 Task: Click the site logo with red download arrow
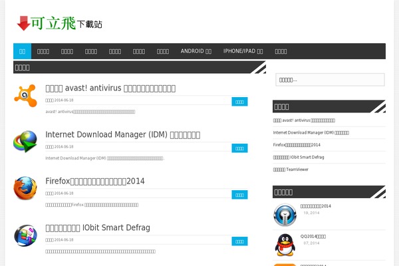(59, 23)
